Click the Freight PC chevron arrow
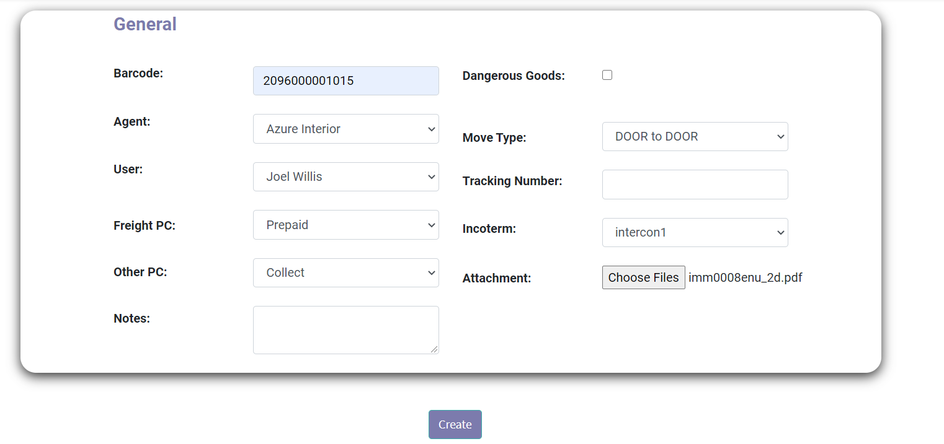This screenshot has height=444, width=944. 432,225
